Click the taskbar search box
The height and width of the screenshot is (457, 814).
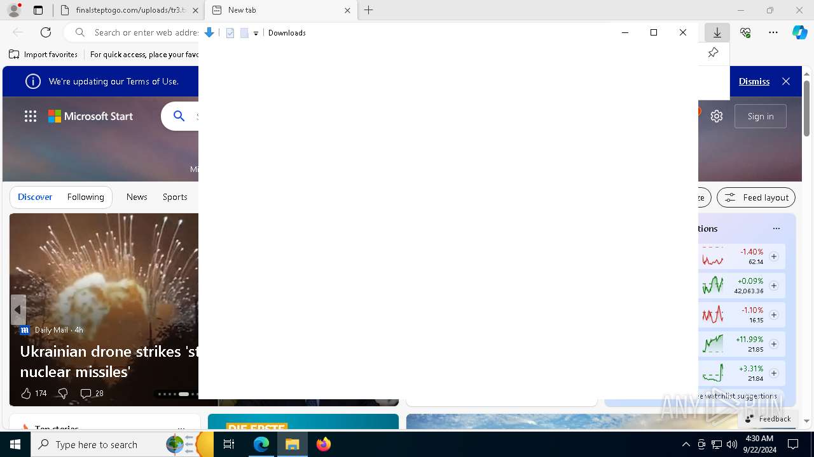[122, 444]
